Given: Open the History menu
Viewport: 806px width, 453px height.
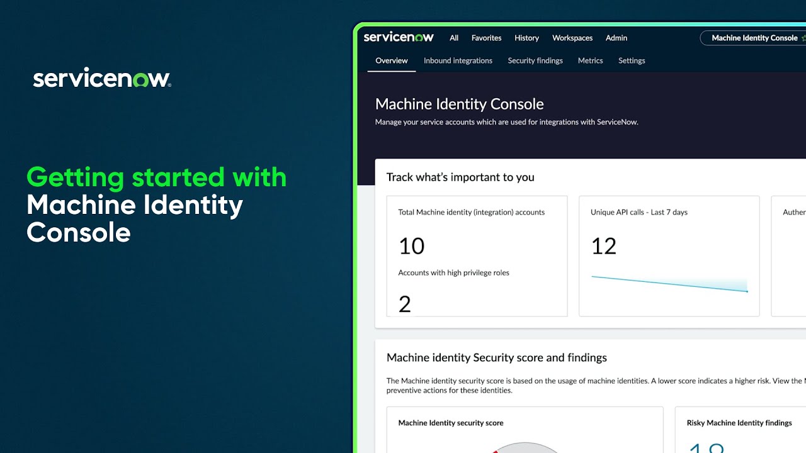Looking at the screenshot, I should [526, 38].
